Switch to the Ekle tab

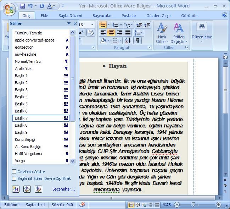(x=44, y=16)
